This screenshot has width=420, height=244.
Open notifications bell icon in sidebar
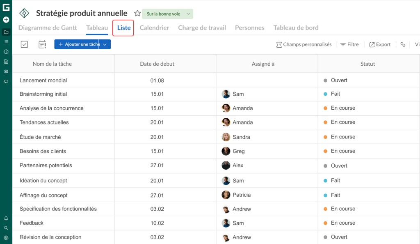coord(6,218)
